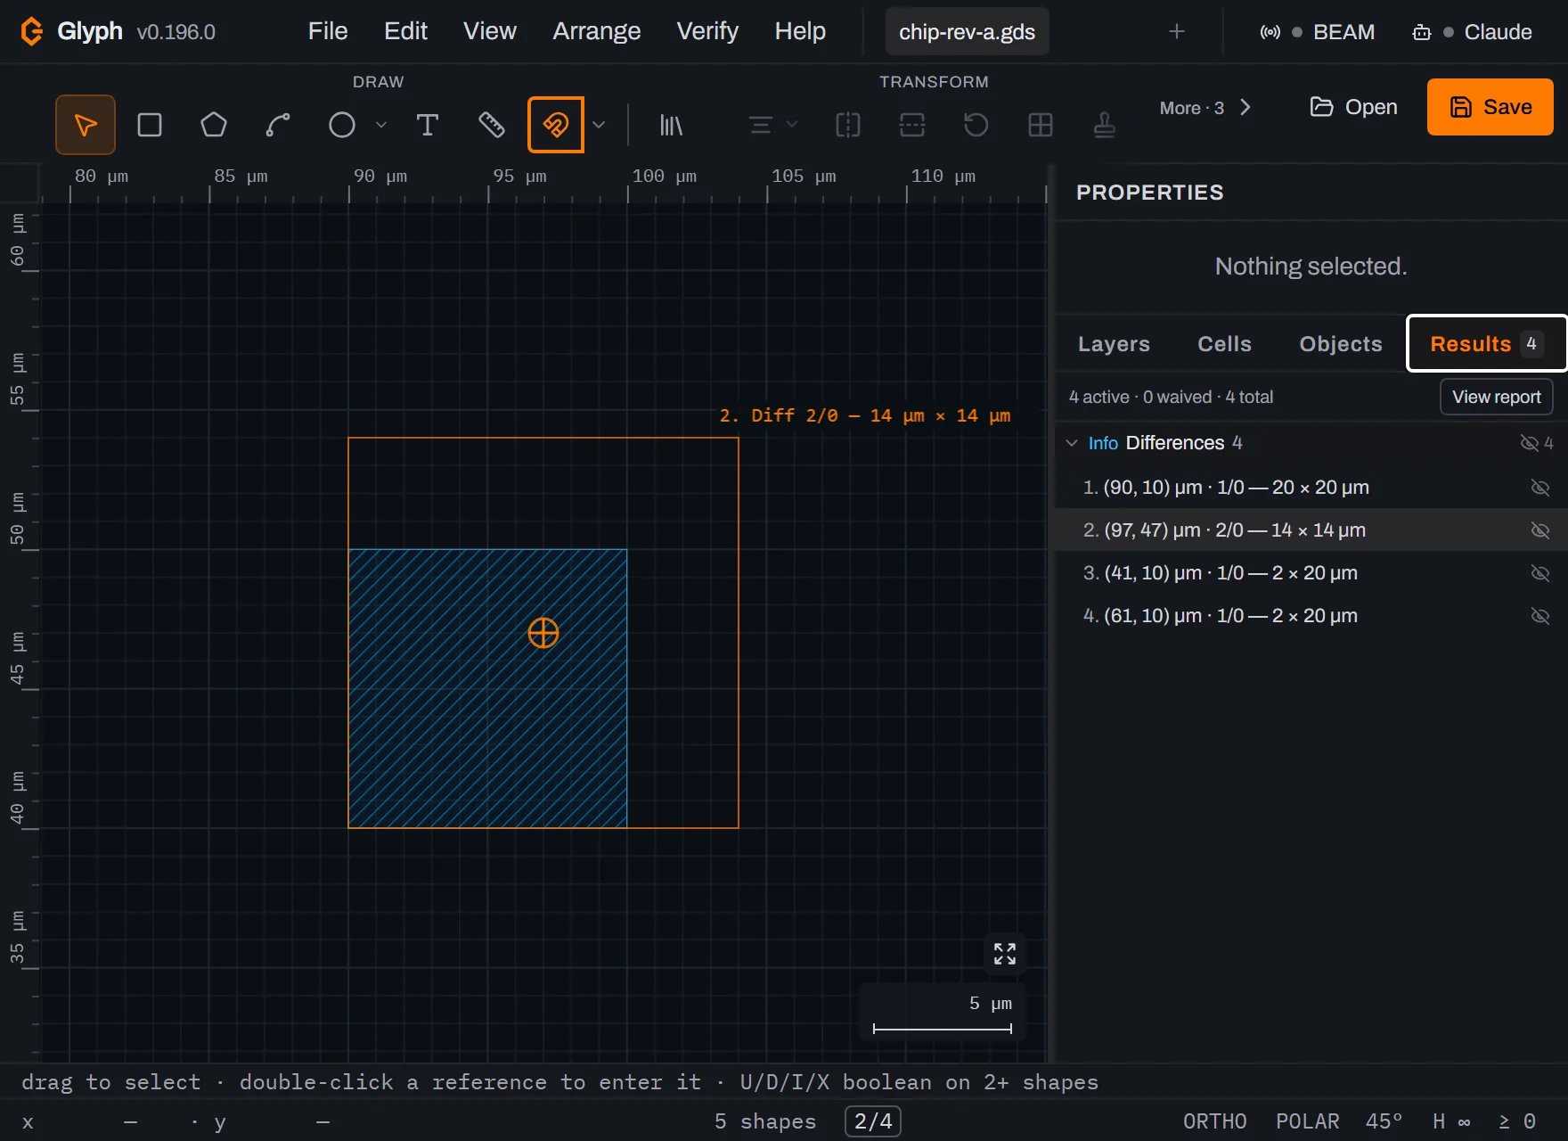Viewport: 1568px width, 1141px height.
Task: Click the fit-to-view expand icon on canvas
Action: click(1005, 954)
